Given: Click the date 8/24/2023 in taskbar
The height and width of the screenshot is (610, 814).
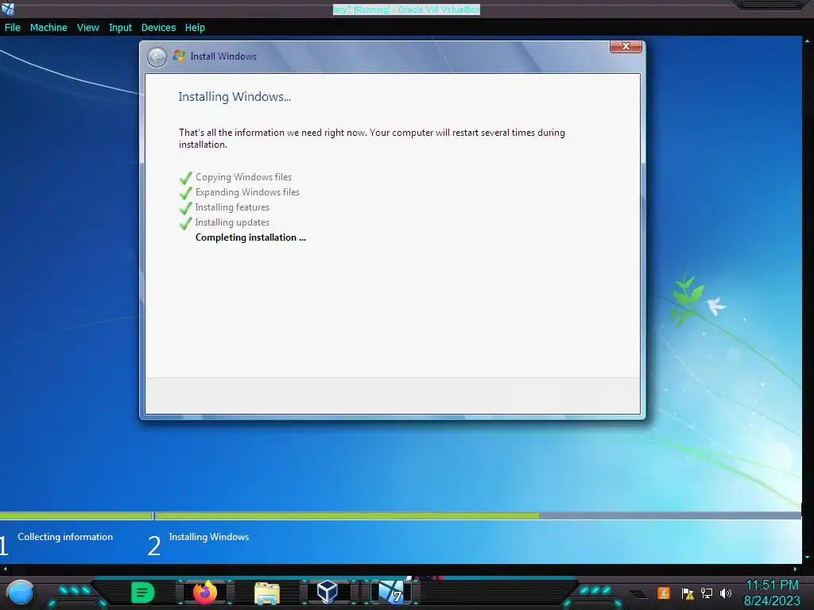Looking at the screenshot, I should (x=772, y=600).
